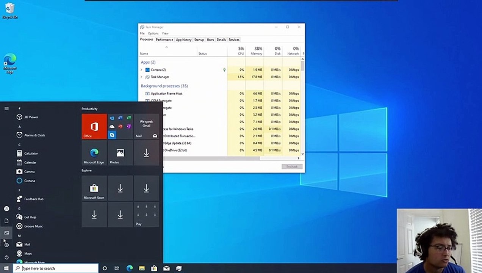The image size is (482, 273).
Task: Open the Recycle Bin desktop icon
Action: [x=9, y=11]
